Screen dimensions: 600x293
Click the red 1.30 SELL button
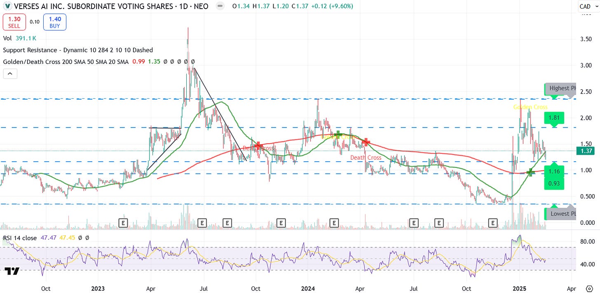[x=14, y=22]
